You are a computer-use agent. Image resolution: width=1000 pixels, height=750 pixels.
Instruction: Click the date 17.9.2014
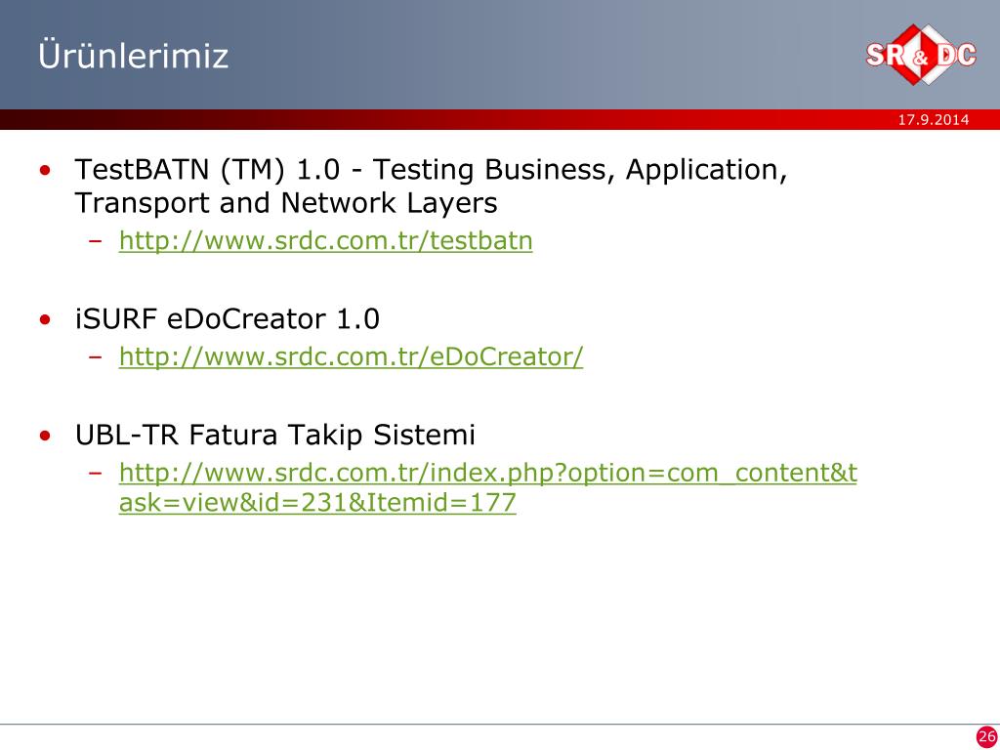[933, 120]
